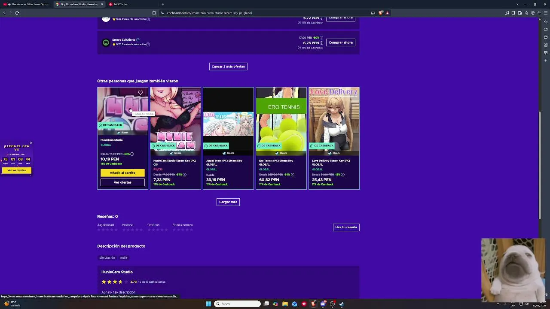Screen dimensions: 550x309
Task: Click the Brave browser taskbar icon
Action: [x=313, y=304]
